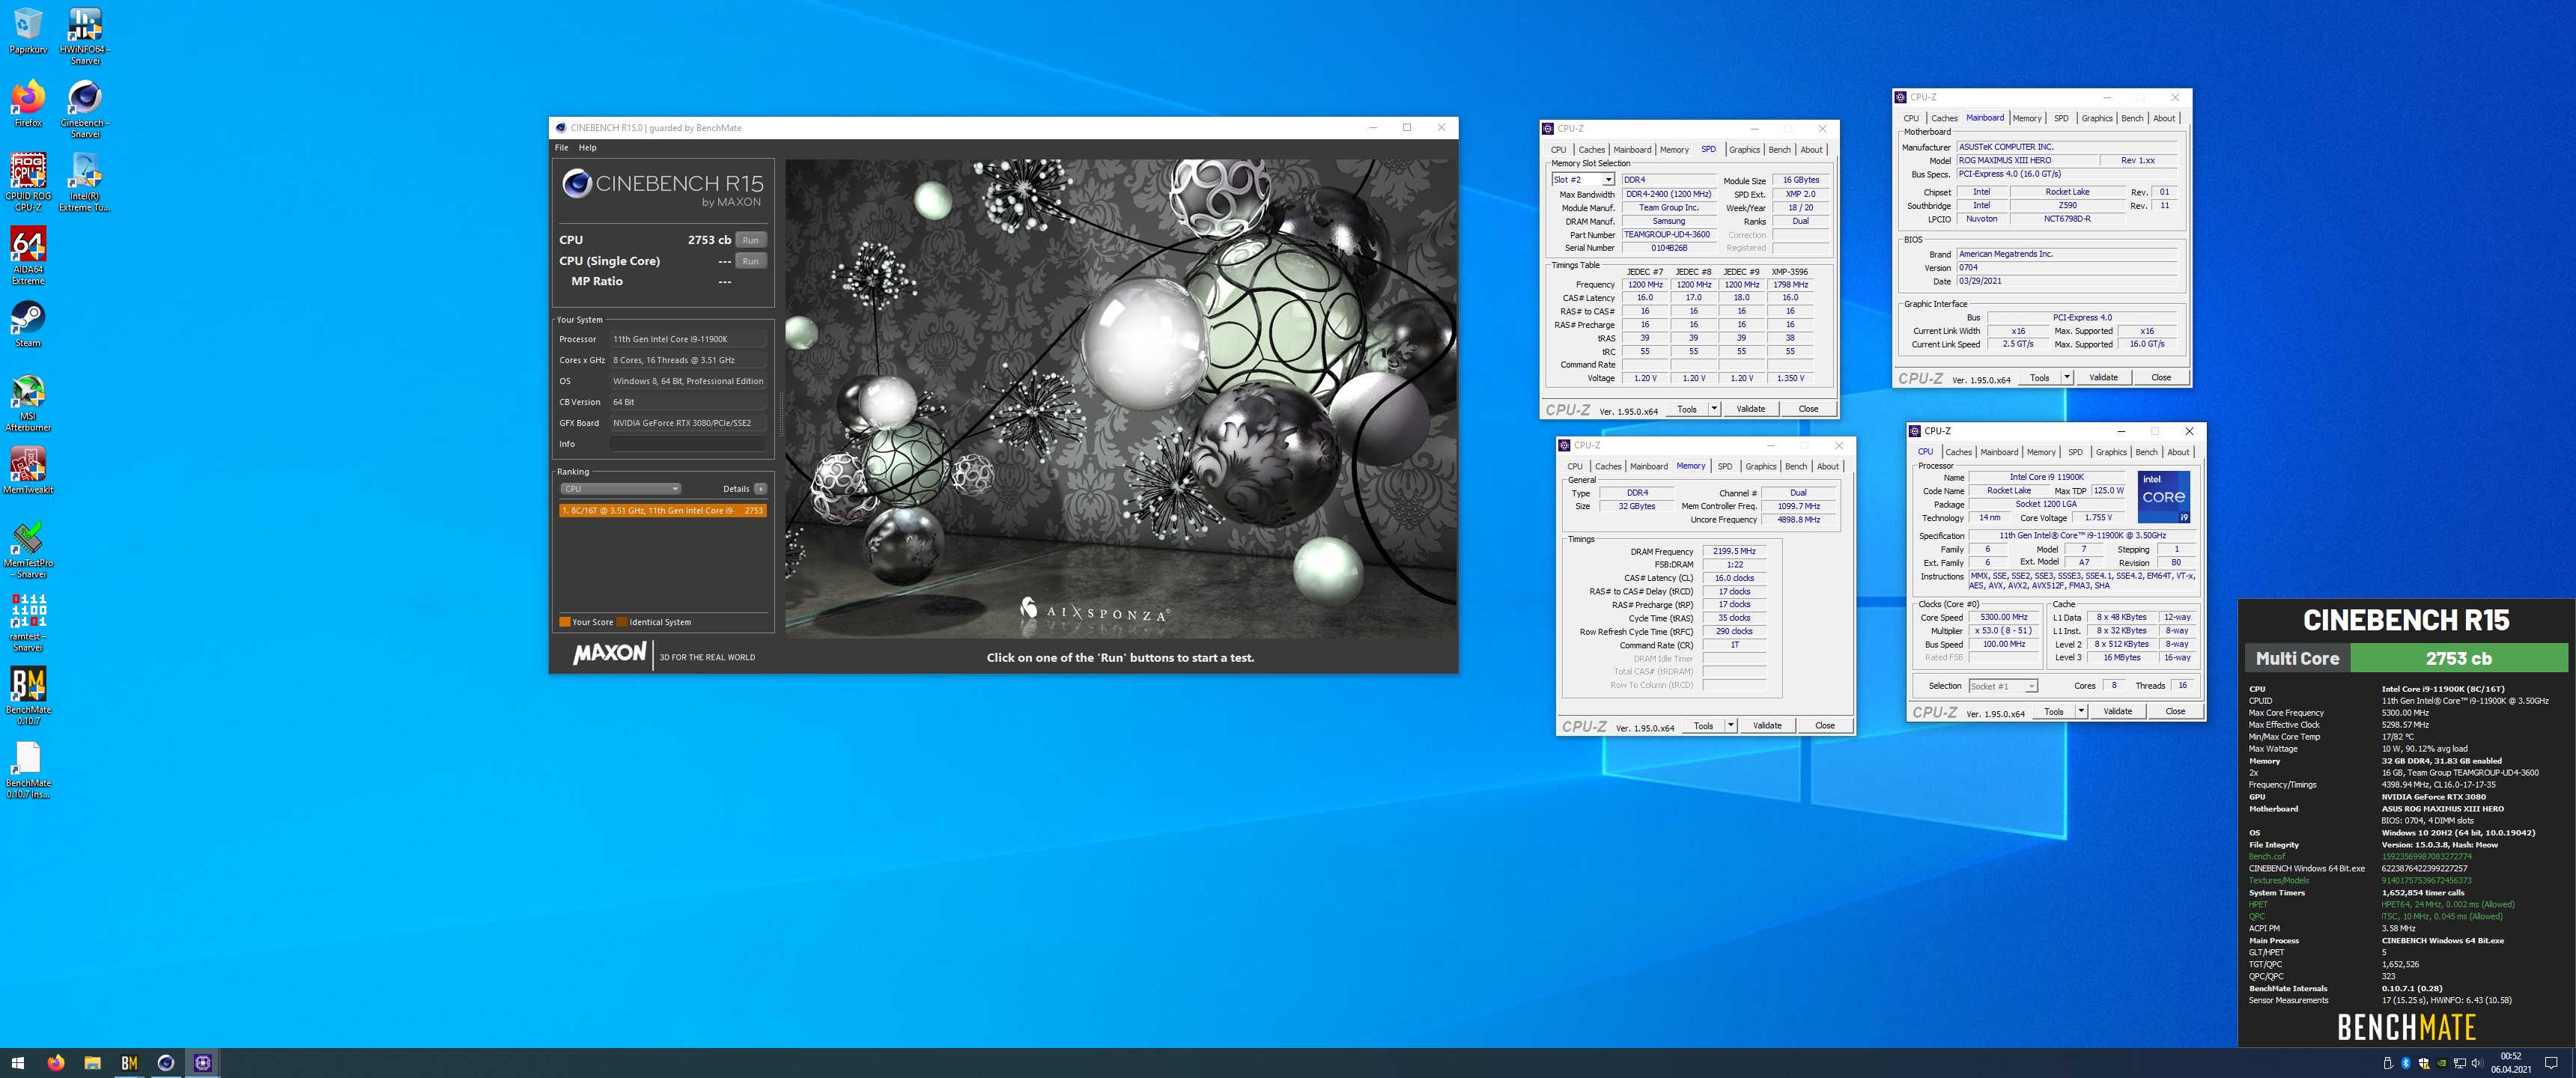Viewport: 2576px width, 1078px height.
Task: Open the notification center icon
Action: click(x=2551, y=1063)
